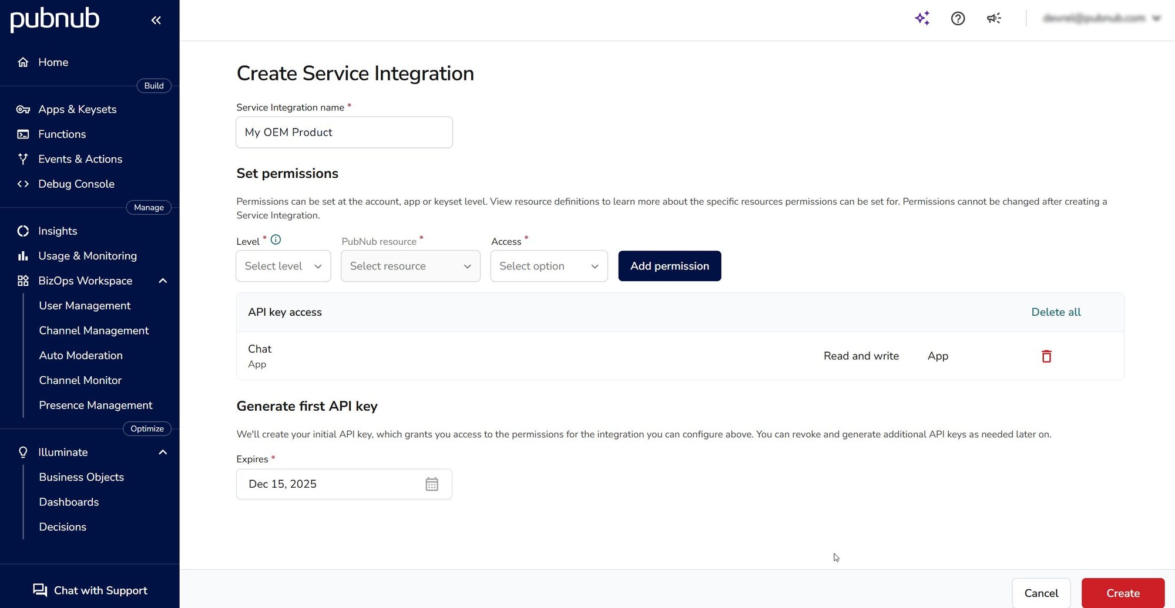Viewport: 1175px width, 608px height.
Task: Click Delete all in API key access
Action: pyautogui.click(x=1056, y=312)
